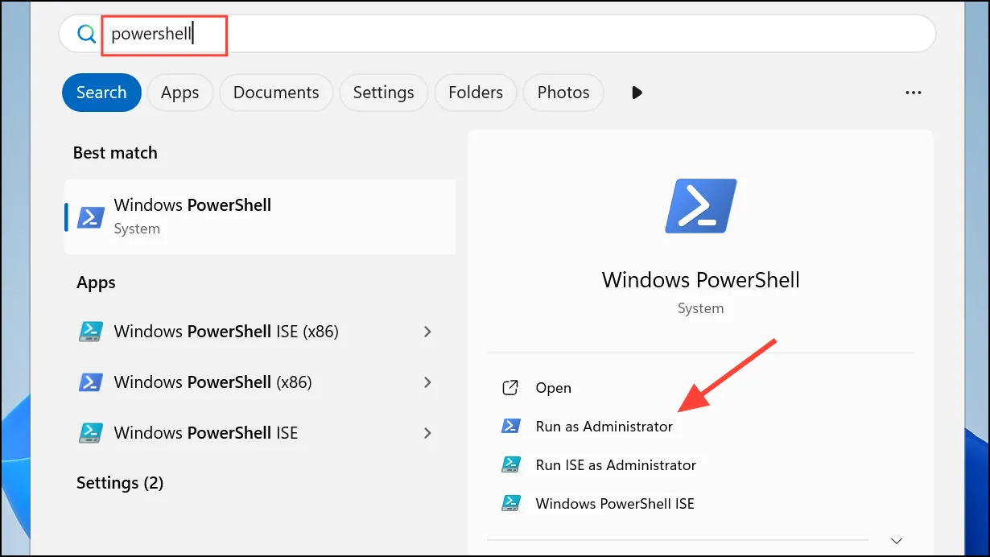The height and width of the screenshot is (557, 990).
Task: Click the PowerShell ISE (x86) app icon
Action: coord(90,332)
